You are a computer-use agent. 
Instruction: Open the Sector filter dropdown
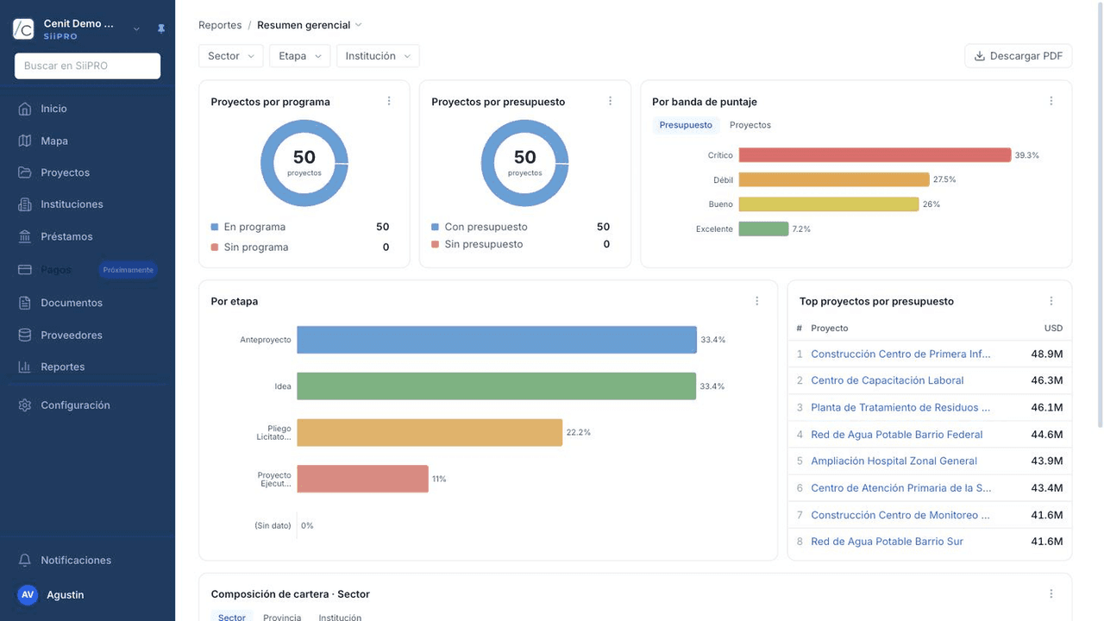pos(231,56)
